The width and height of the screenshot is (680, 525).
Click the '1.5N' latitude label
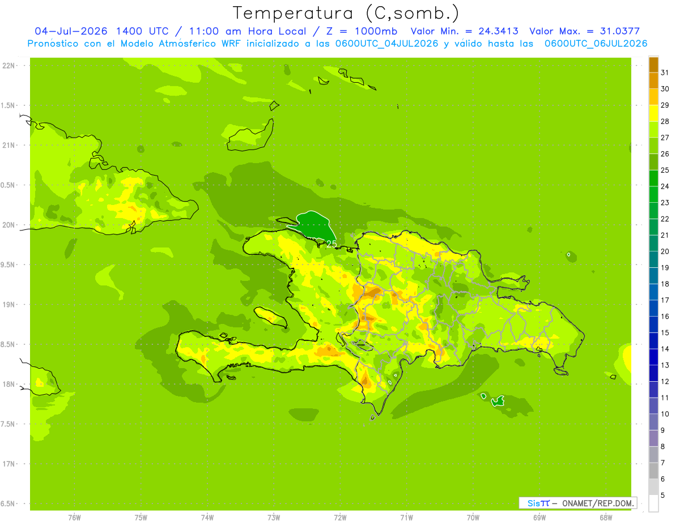(8, 105)
